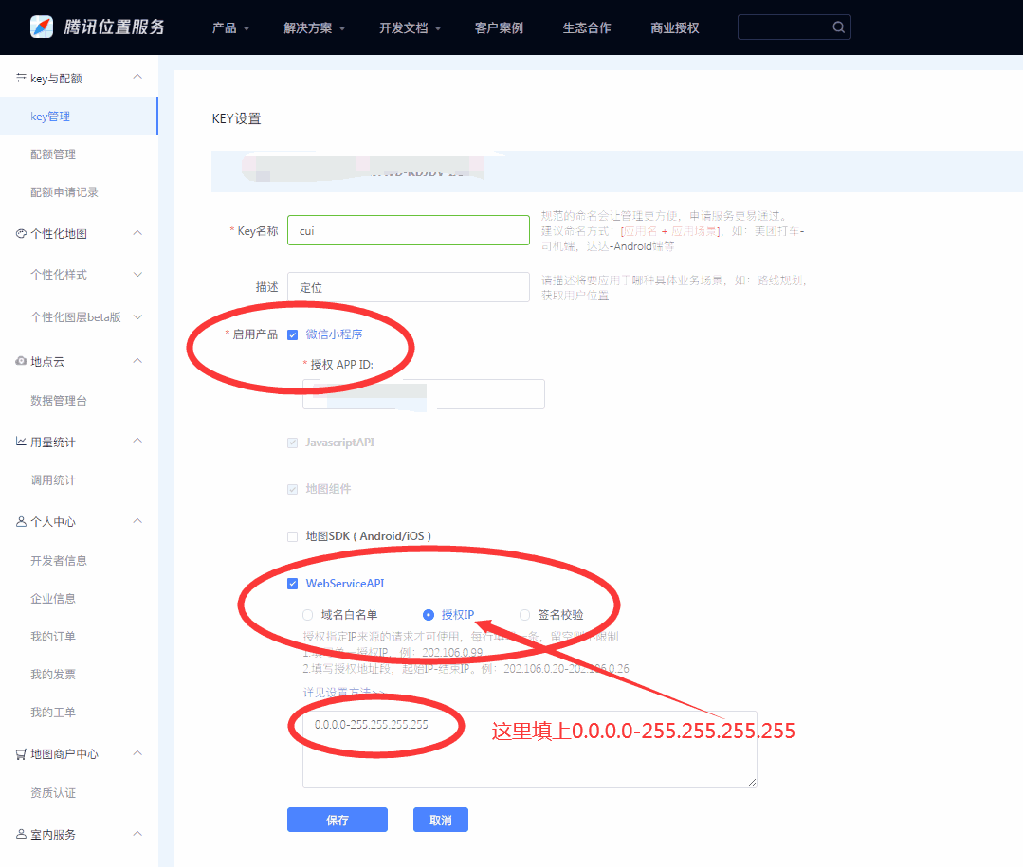
Task: Select the 授权IP radio button
Action: 429,615
